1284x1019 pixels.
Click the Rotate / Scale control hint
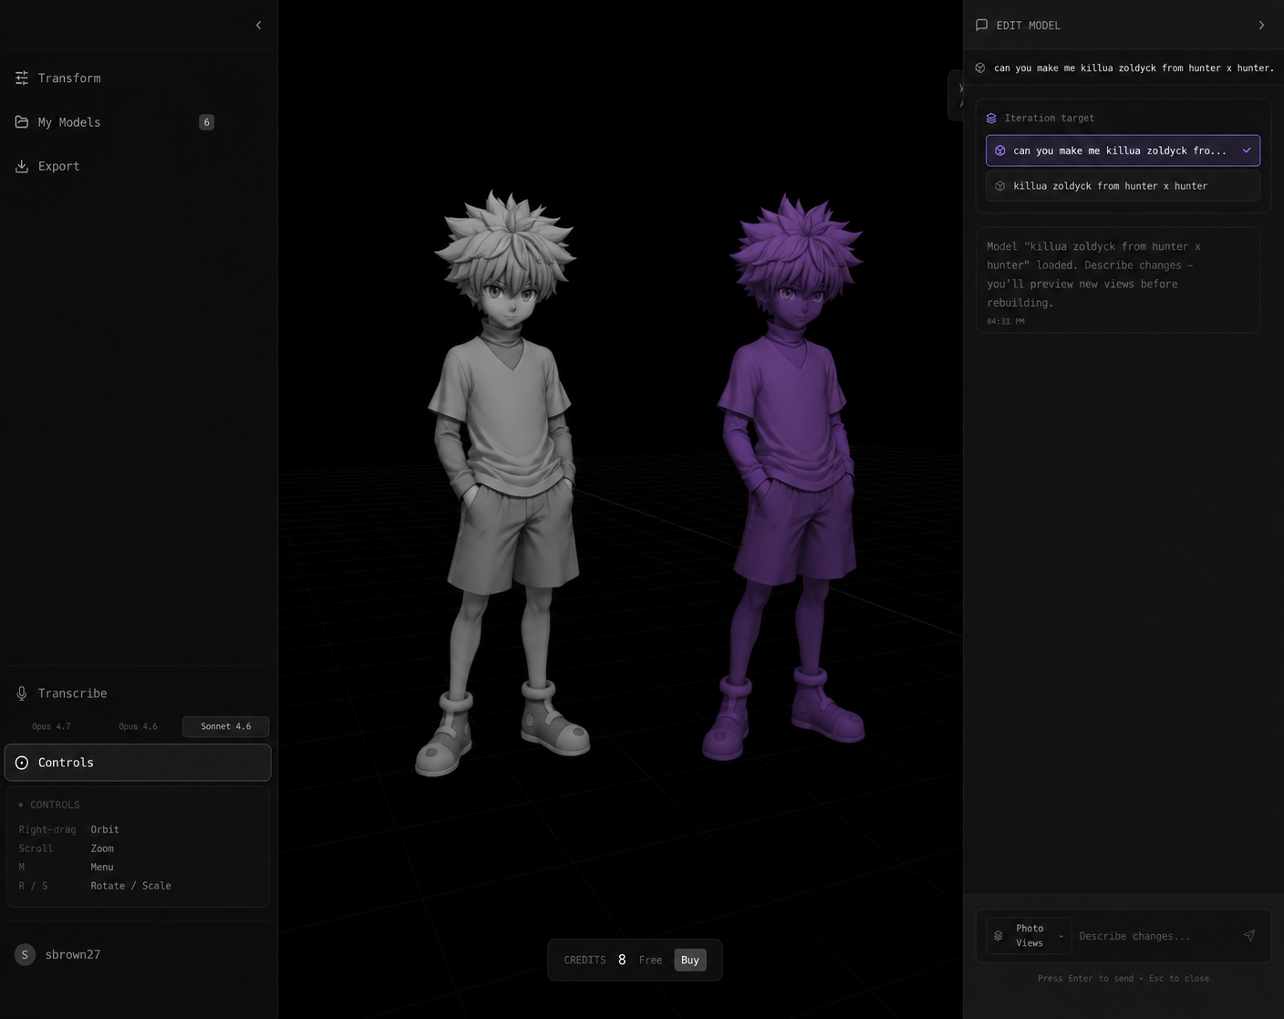click(x=130, y=886)
